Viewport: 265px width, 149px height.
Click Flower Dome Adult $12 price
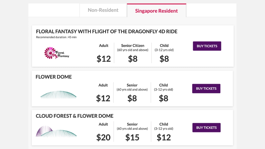click(x=103, y=98)
